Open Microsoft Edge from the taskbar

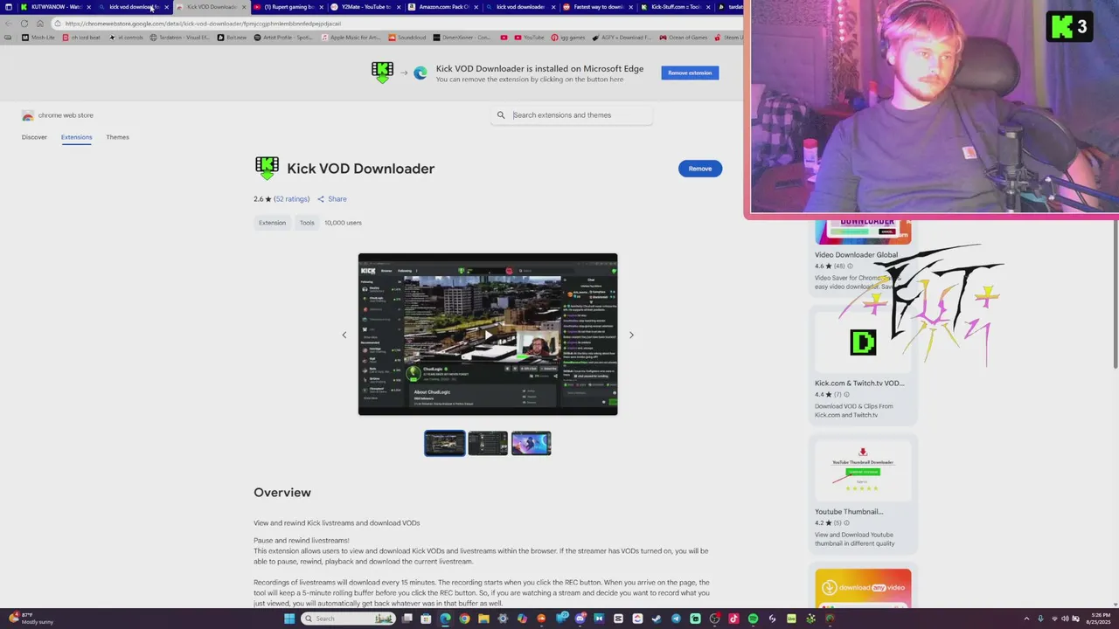(x=445, y=619)
